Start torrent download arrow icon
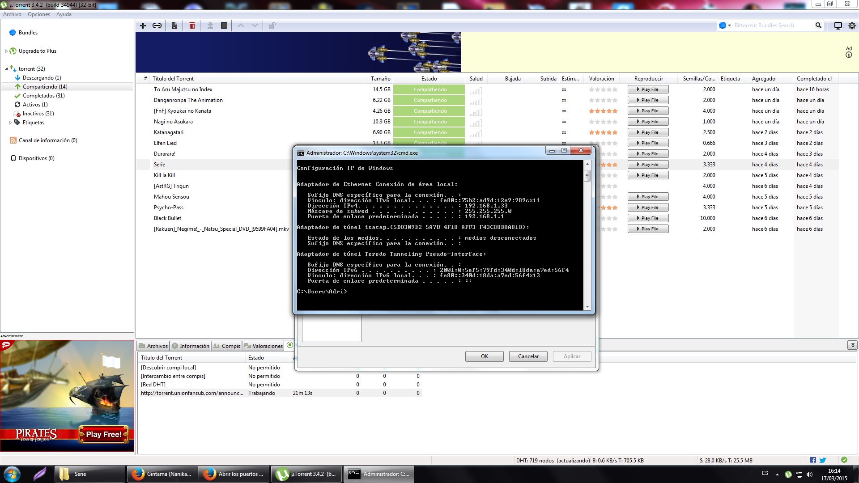 210,25
